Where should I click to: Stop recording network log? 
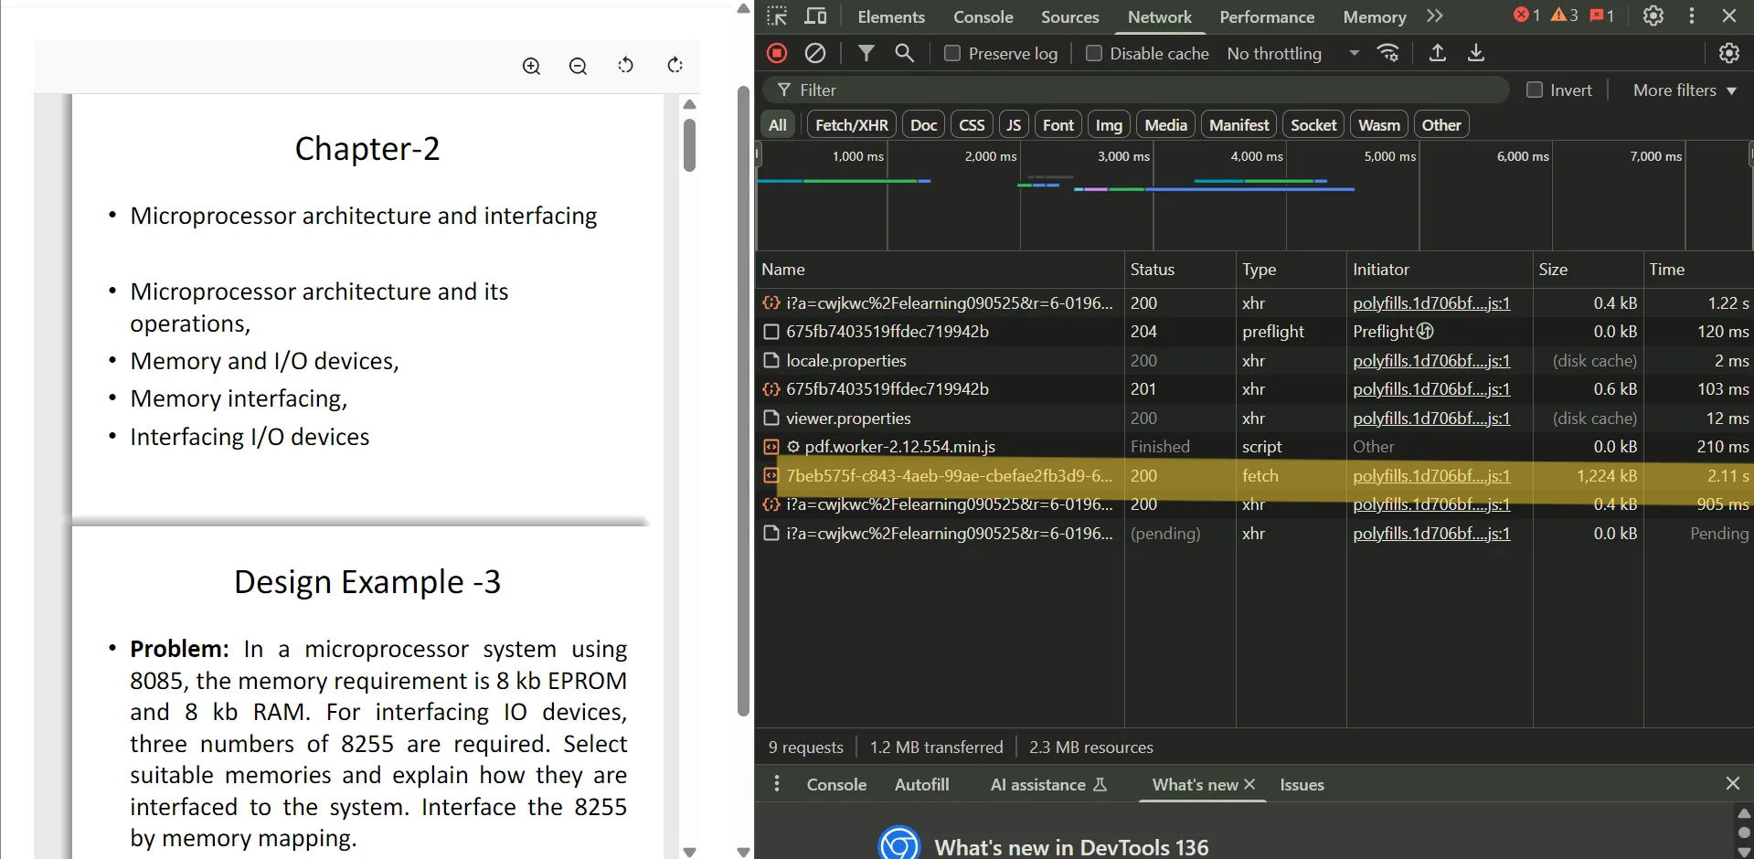(x=777, y=53)
